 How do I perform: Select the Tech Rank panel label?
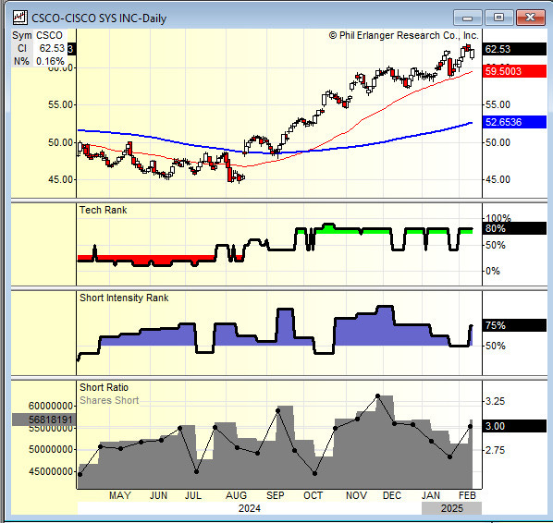tap(103, 210)
